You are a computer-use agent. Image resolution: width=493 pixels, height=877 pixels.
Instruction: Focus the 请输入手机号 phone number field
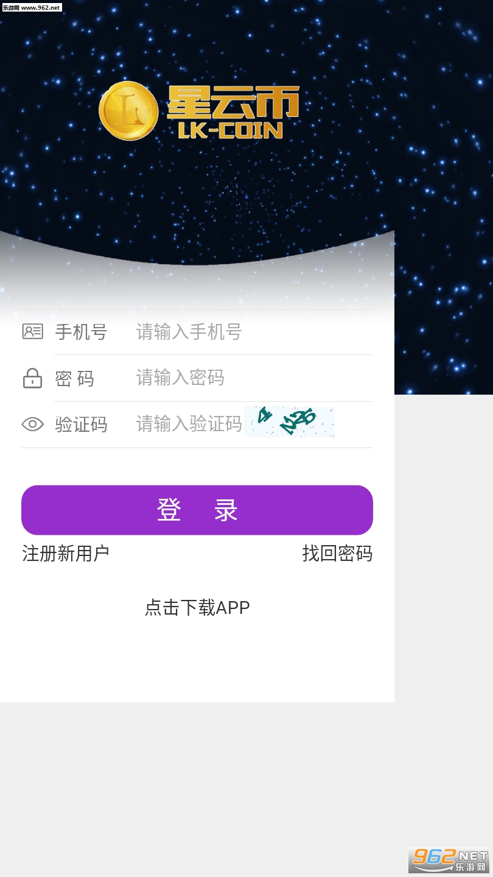tap(254, 332)
